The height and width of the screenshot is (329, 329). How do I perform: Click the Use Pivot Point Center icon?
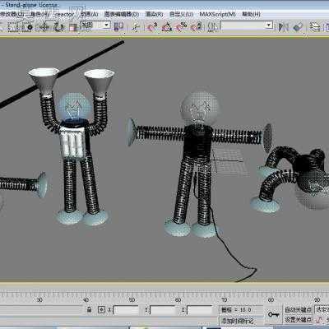118,26
